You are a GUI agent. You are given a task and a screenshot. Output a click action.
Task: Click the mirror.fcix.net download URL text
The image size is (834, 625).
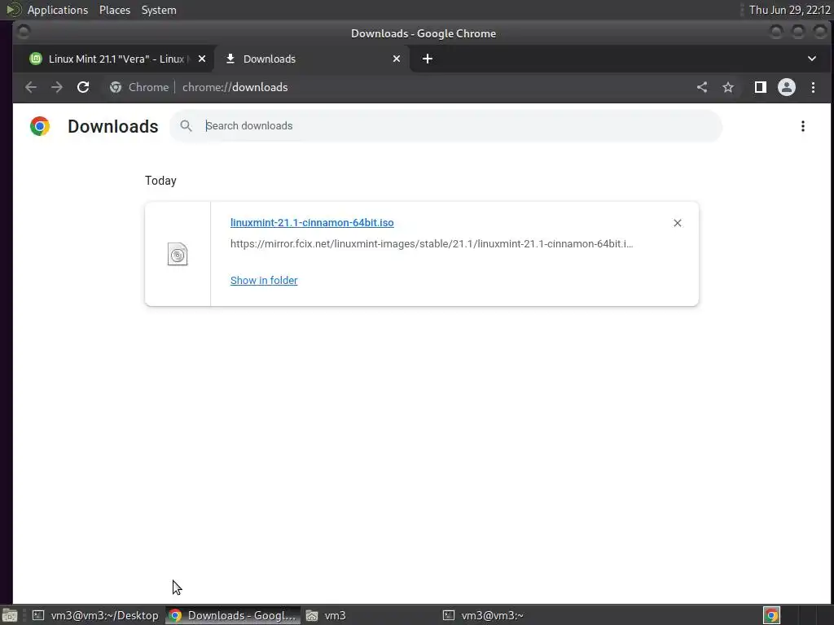pos(432,244)
